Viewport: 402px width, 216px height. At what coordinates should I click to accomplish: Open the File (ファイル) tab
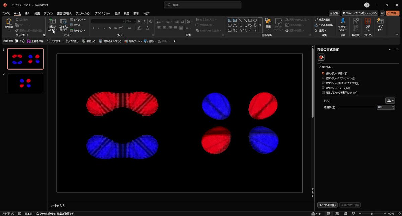tap(6, 13)
